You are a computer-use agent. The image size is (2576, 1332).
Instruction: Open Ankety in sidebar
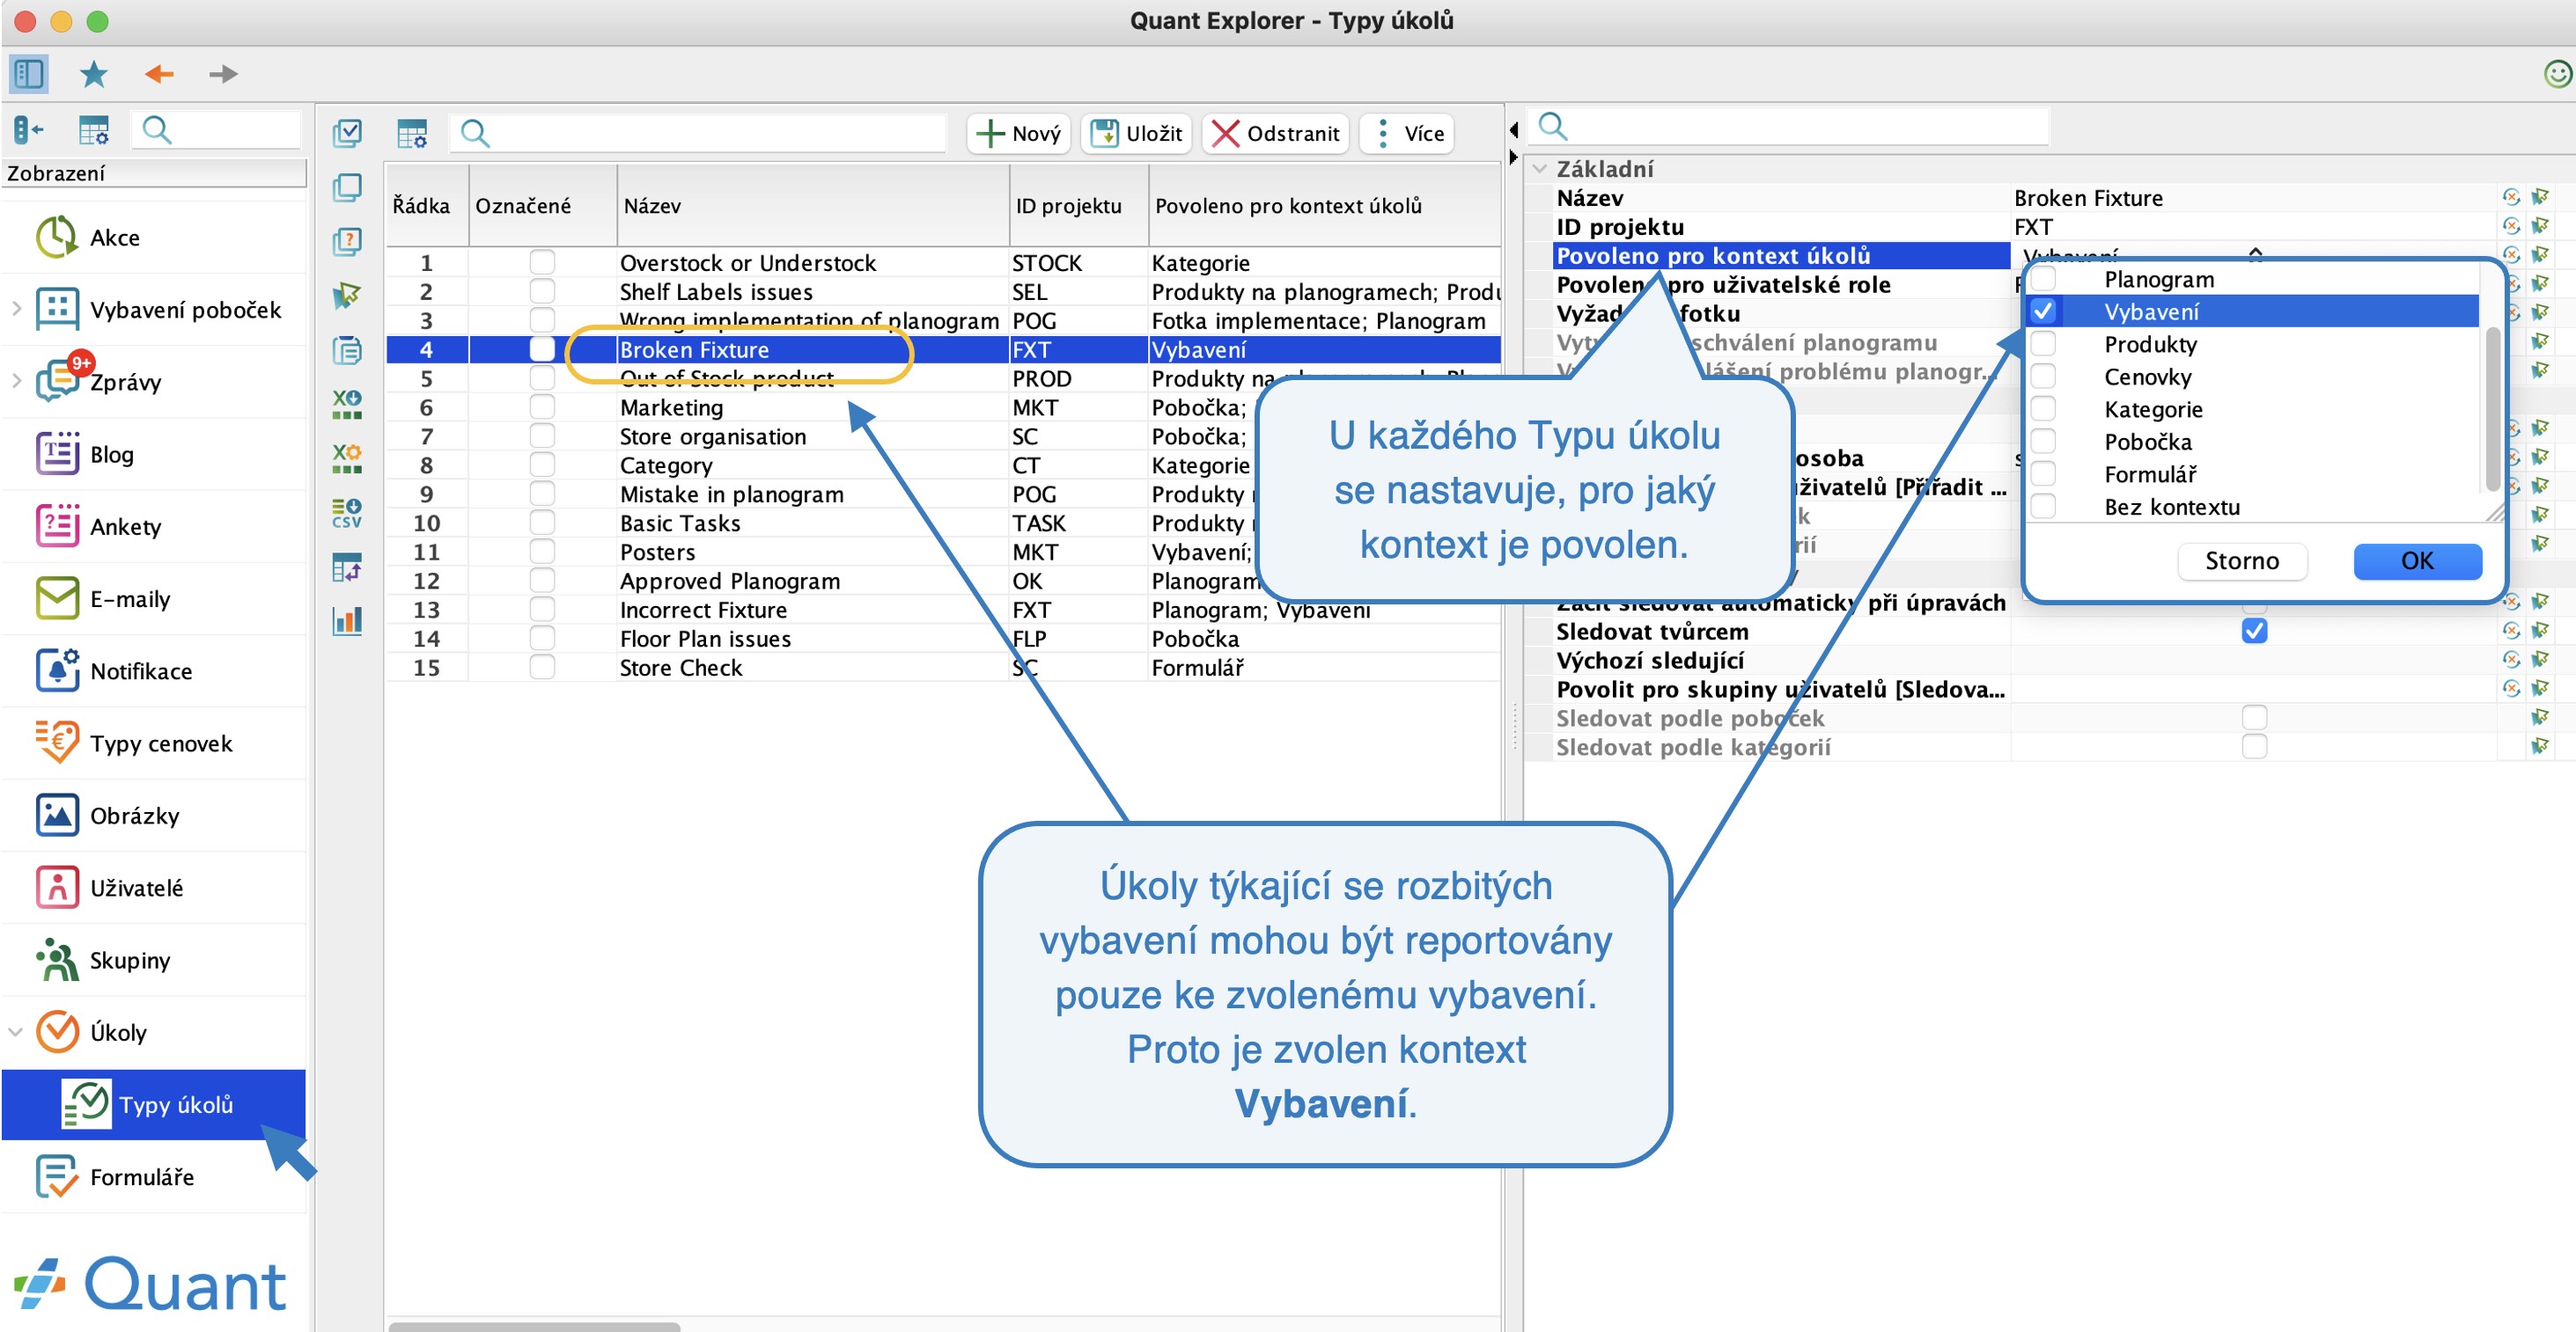click(155, 525)
